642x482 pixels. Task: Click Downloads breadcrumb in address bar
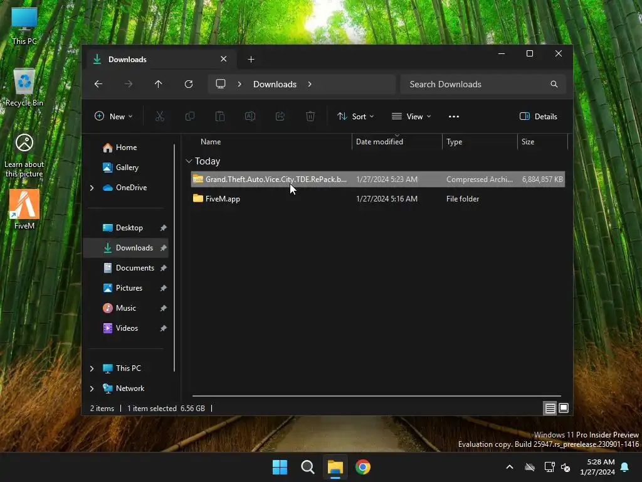275,84
